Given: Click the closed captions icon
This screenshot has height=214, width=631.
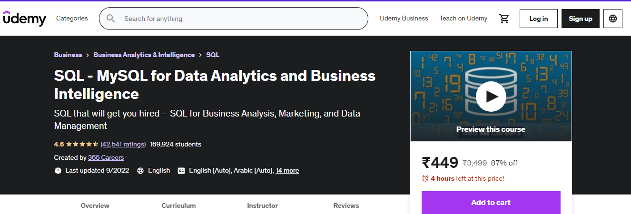Looking at the screenshot, I should point(181,170).
